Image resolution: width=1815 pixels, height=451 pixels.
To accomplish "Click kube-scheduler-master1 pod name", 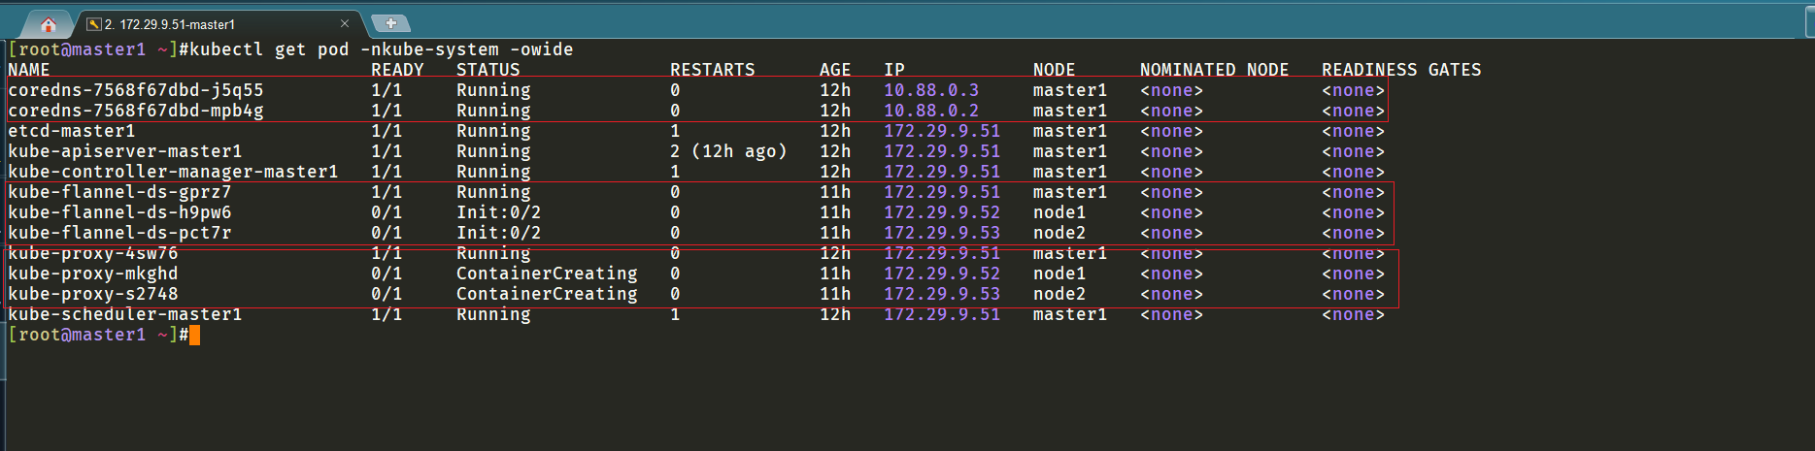I will [x=125, y=314].
